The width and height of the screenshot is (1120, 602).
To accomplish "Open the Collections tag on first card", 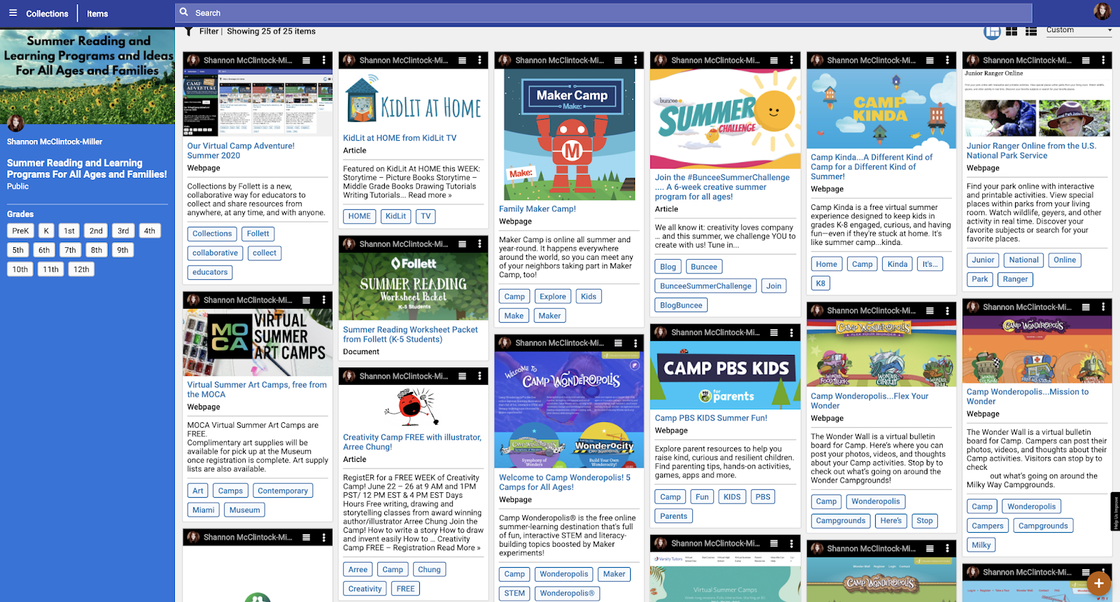I will coord(212,234).
